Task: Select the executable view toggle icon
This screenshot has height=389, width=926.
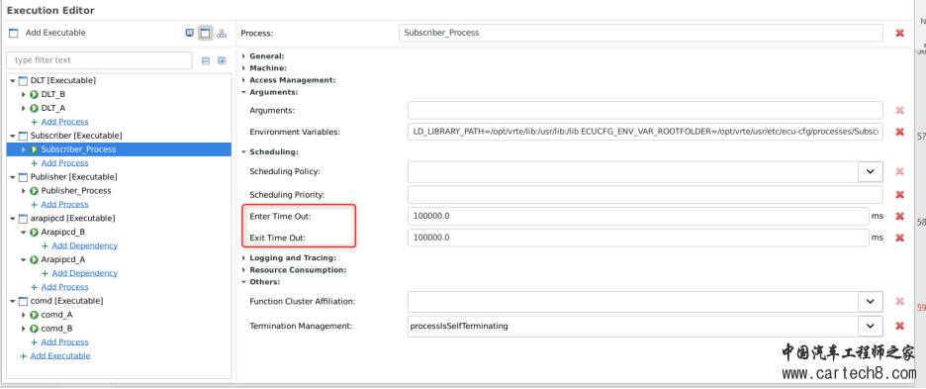Action: (x=205, y=33)
